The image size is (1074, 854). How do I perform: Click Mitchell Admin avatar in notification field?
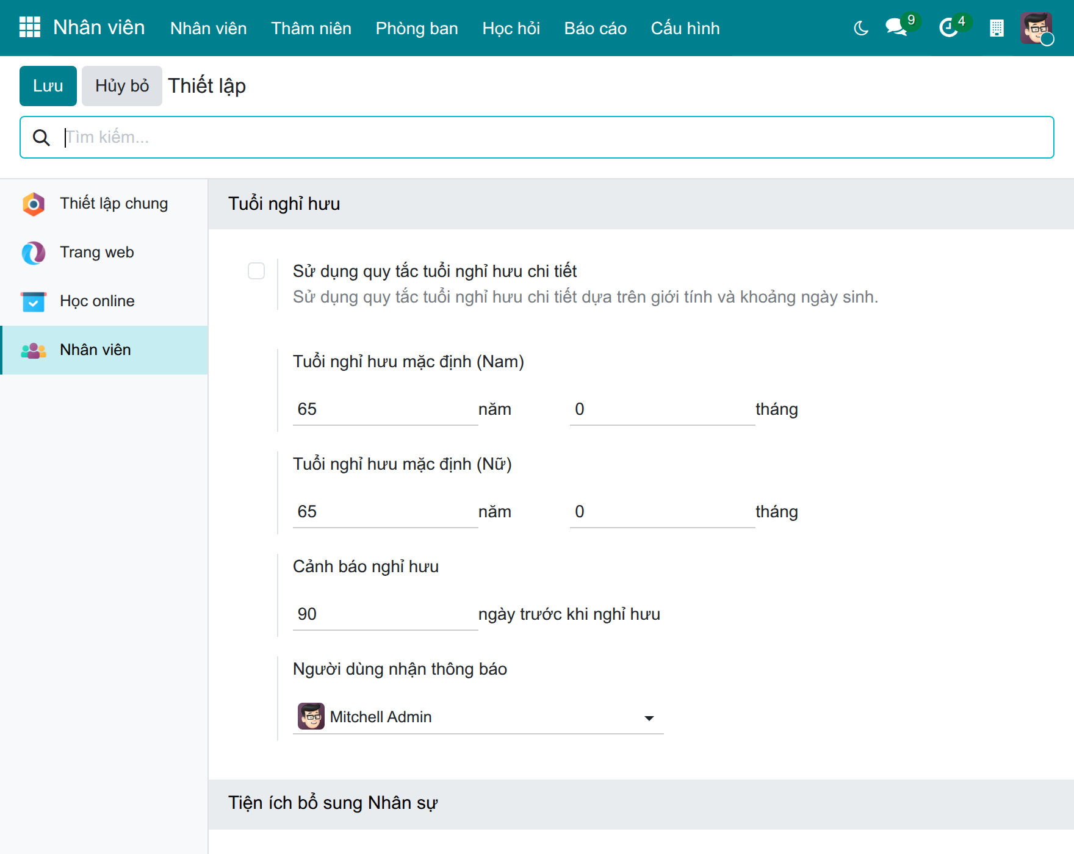tap(311, 716)
